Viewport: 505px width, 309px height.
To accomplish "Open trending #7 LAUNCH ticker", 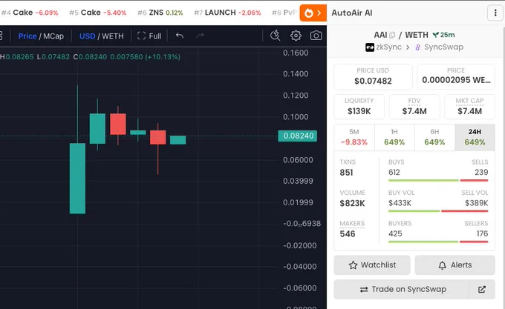I will 227,13.
